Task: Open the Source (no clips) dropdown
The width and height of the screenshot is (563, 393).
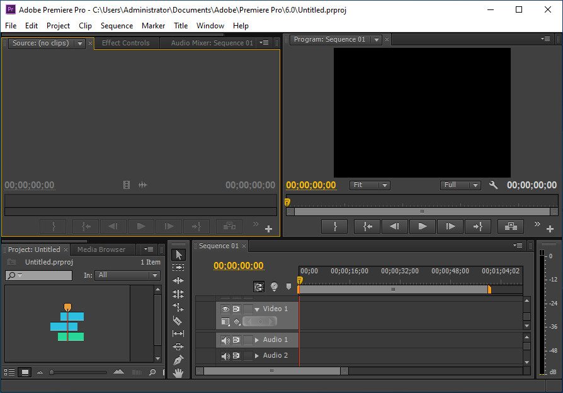Action: [x=80, y=43]
